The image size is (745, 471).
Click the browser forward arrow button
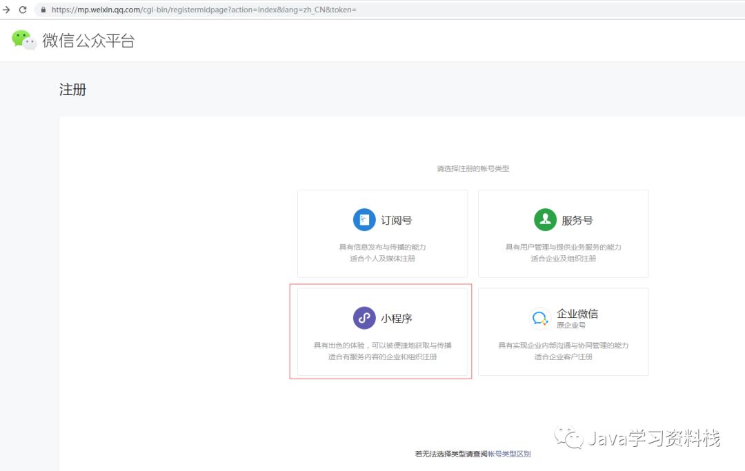click(6, 10)
